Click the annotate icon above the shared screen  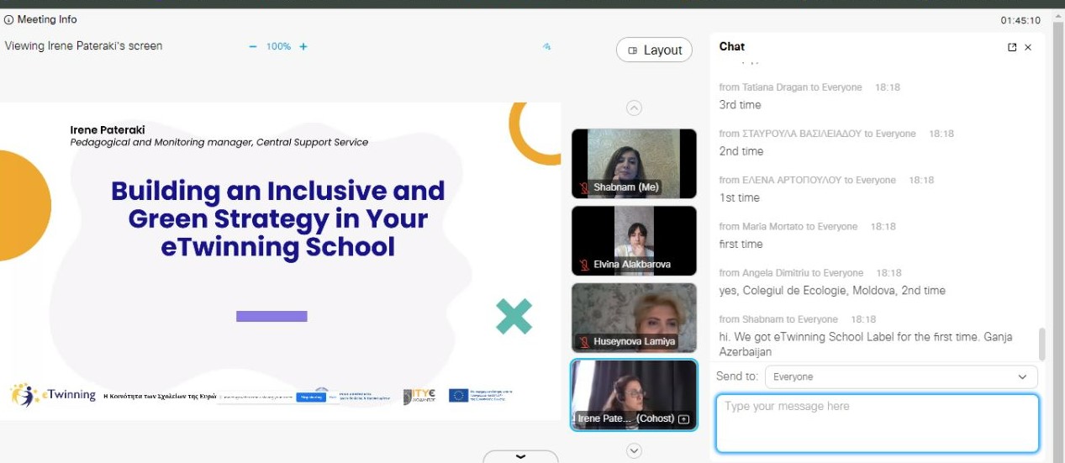tap(546, 47)
